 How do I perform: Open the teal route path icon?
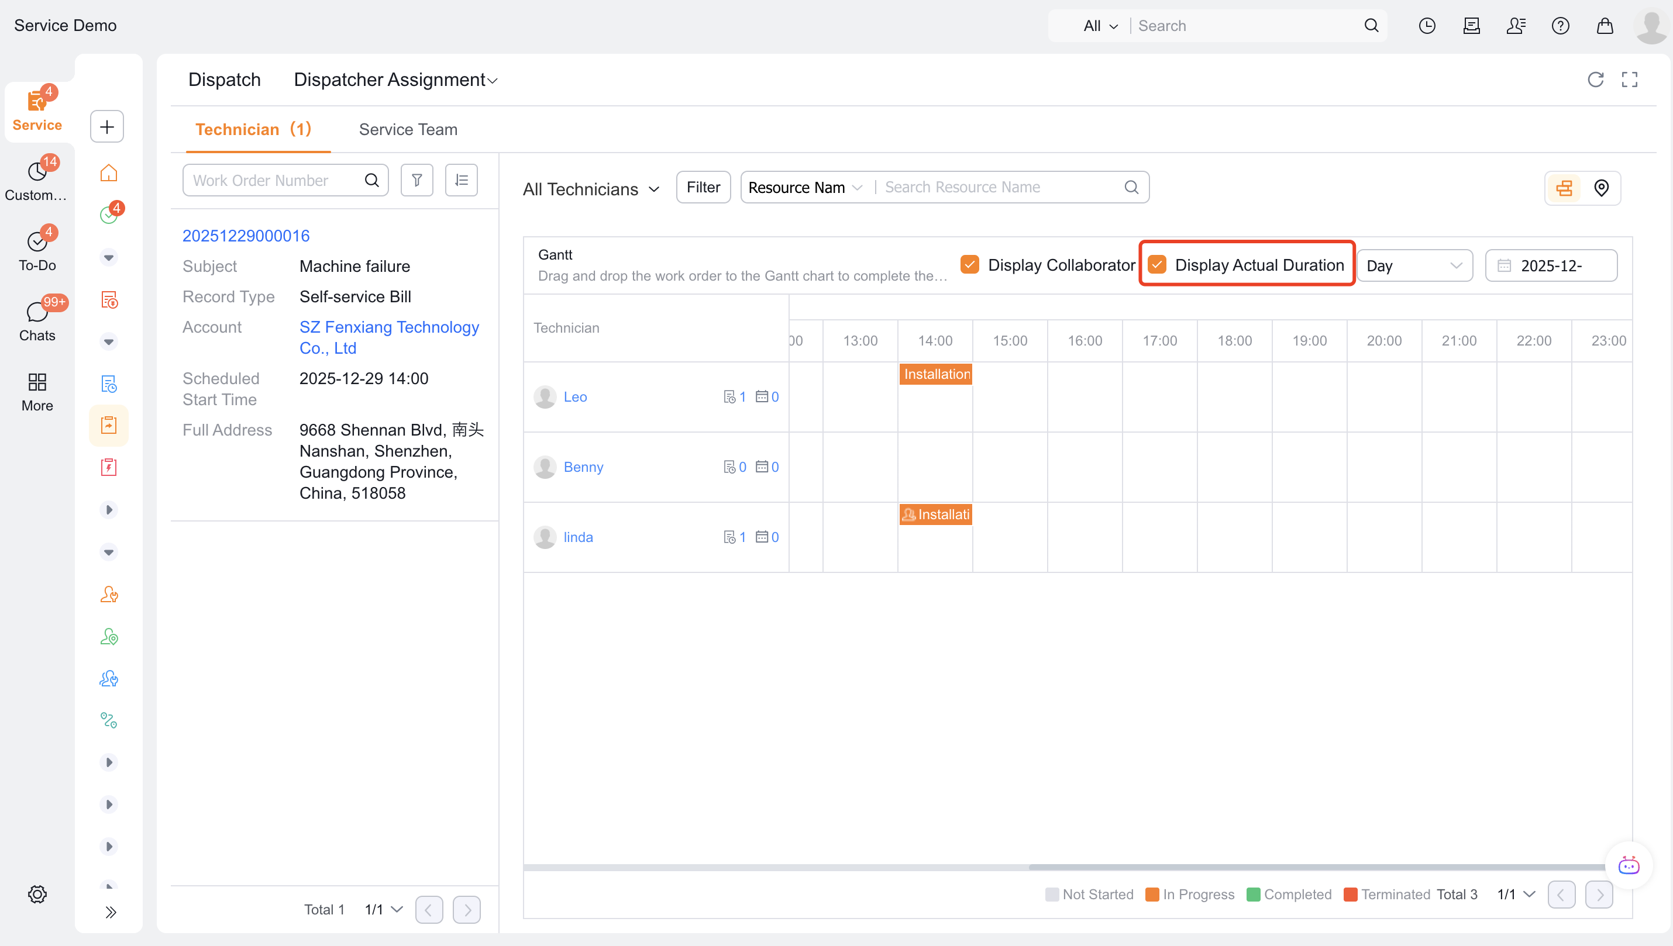[109, 720]
